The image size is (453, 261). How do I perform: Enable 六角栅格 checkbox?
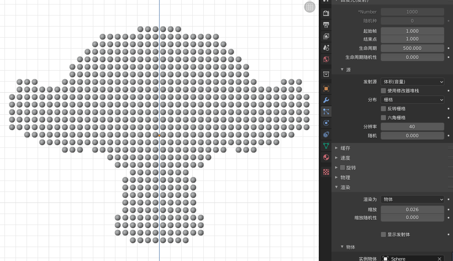click(x=383, y=118)
